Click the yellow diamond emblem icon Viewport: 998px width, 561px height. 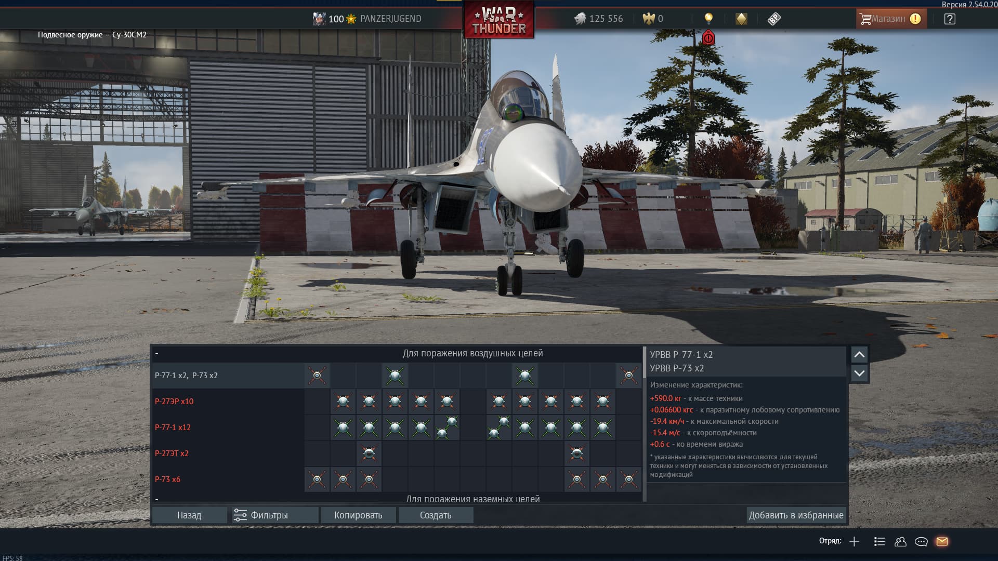[x=741, y=19]
